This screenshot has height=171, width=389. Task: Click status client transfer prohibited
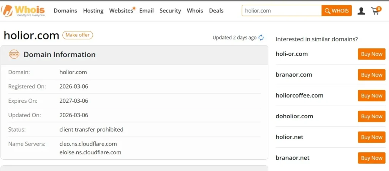(91, 129)
